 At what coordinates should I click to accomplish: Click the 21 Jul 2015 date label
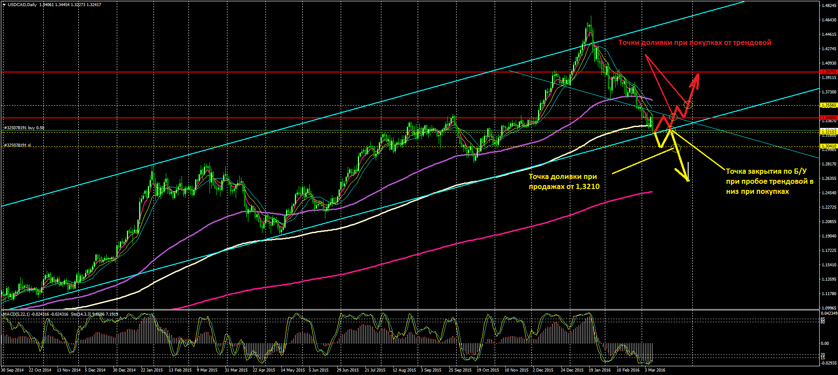click(375, 370)
